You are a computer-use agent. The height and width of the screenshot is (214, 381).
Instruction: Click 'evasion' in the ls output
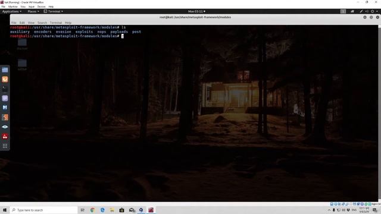pos(64,32)
